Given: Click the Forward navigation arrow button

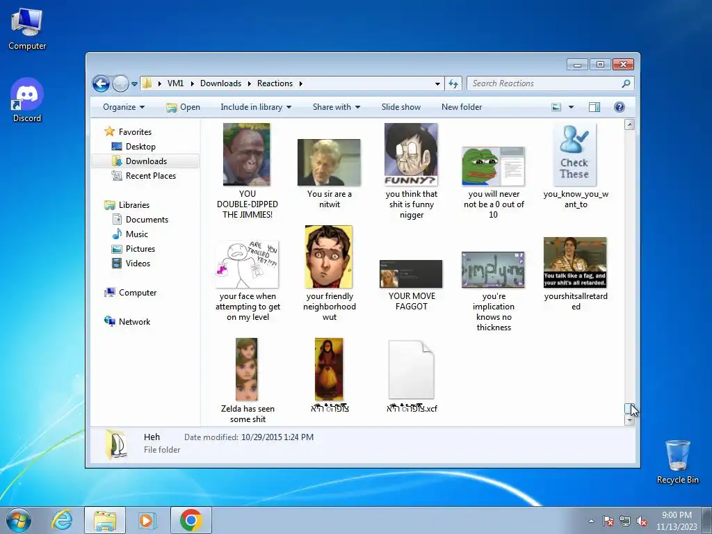Looking at the screenshot, I should pos(120,83).
